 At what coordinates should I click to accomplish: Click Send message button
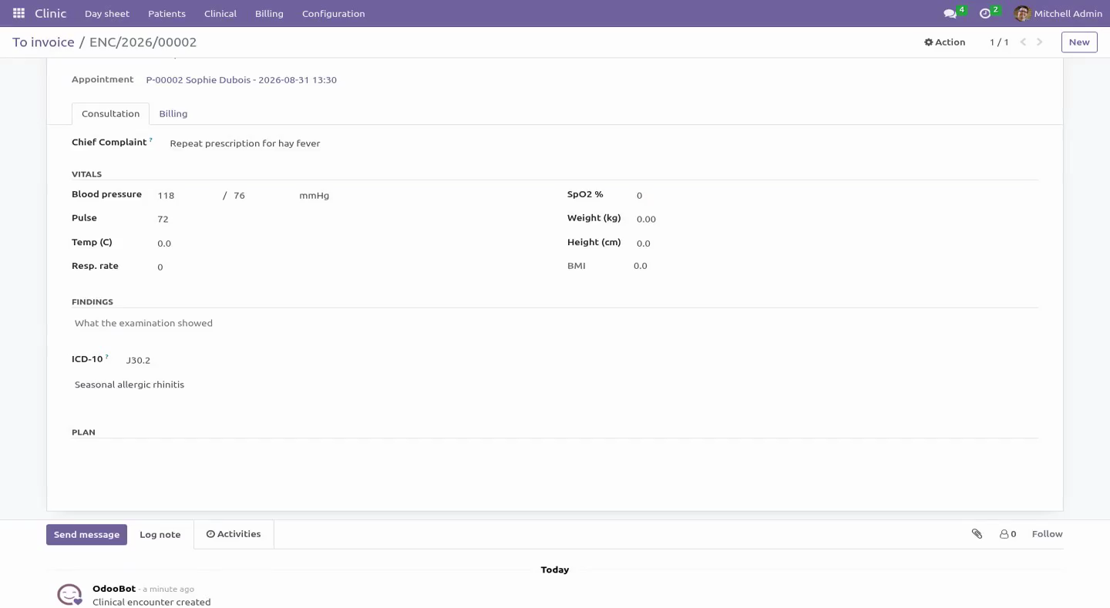pos(86,535)
